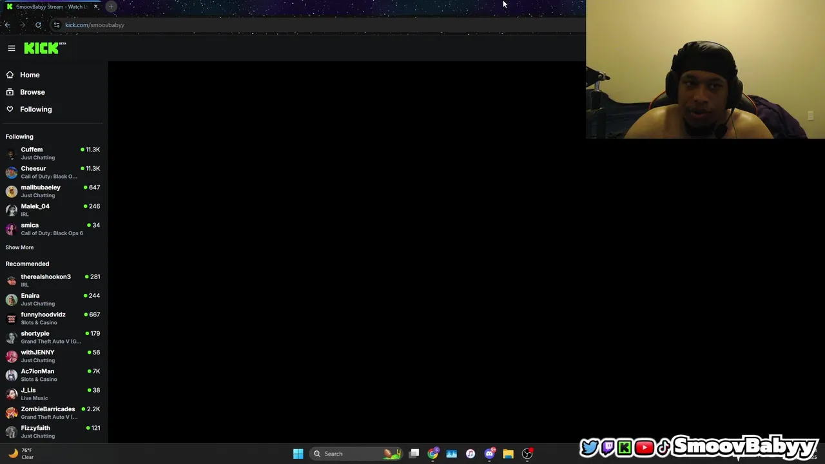825x464 pixels.
Task: Open smica's channel
Action: click(x=52, y=229)
